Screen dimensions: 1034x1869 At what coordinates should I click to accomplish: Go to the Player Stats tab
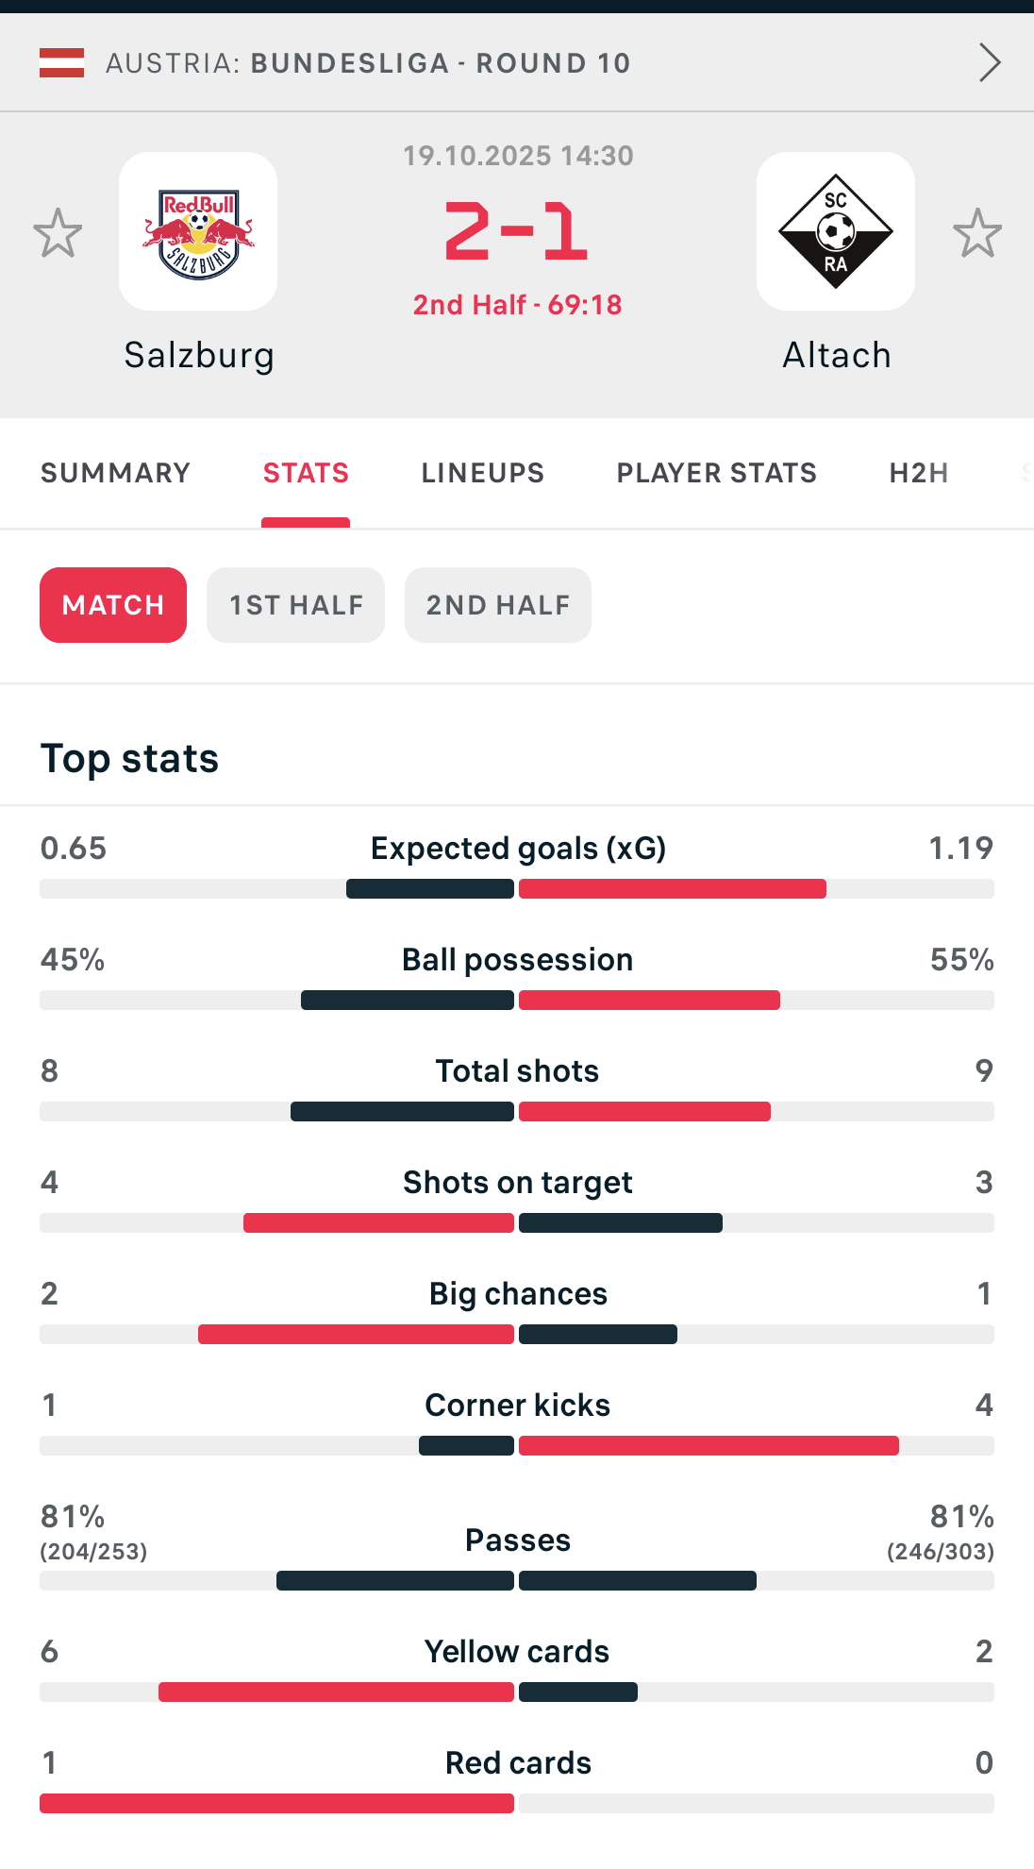[716, 473]
